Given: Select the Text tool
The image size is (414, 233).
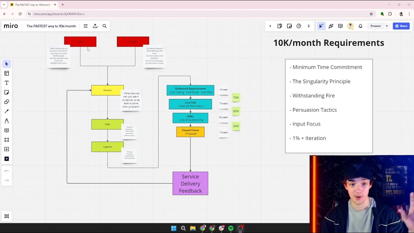Looking at the screenshot, I should click(6, 83).
